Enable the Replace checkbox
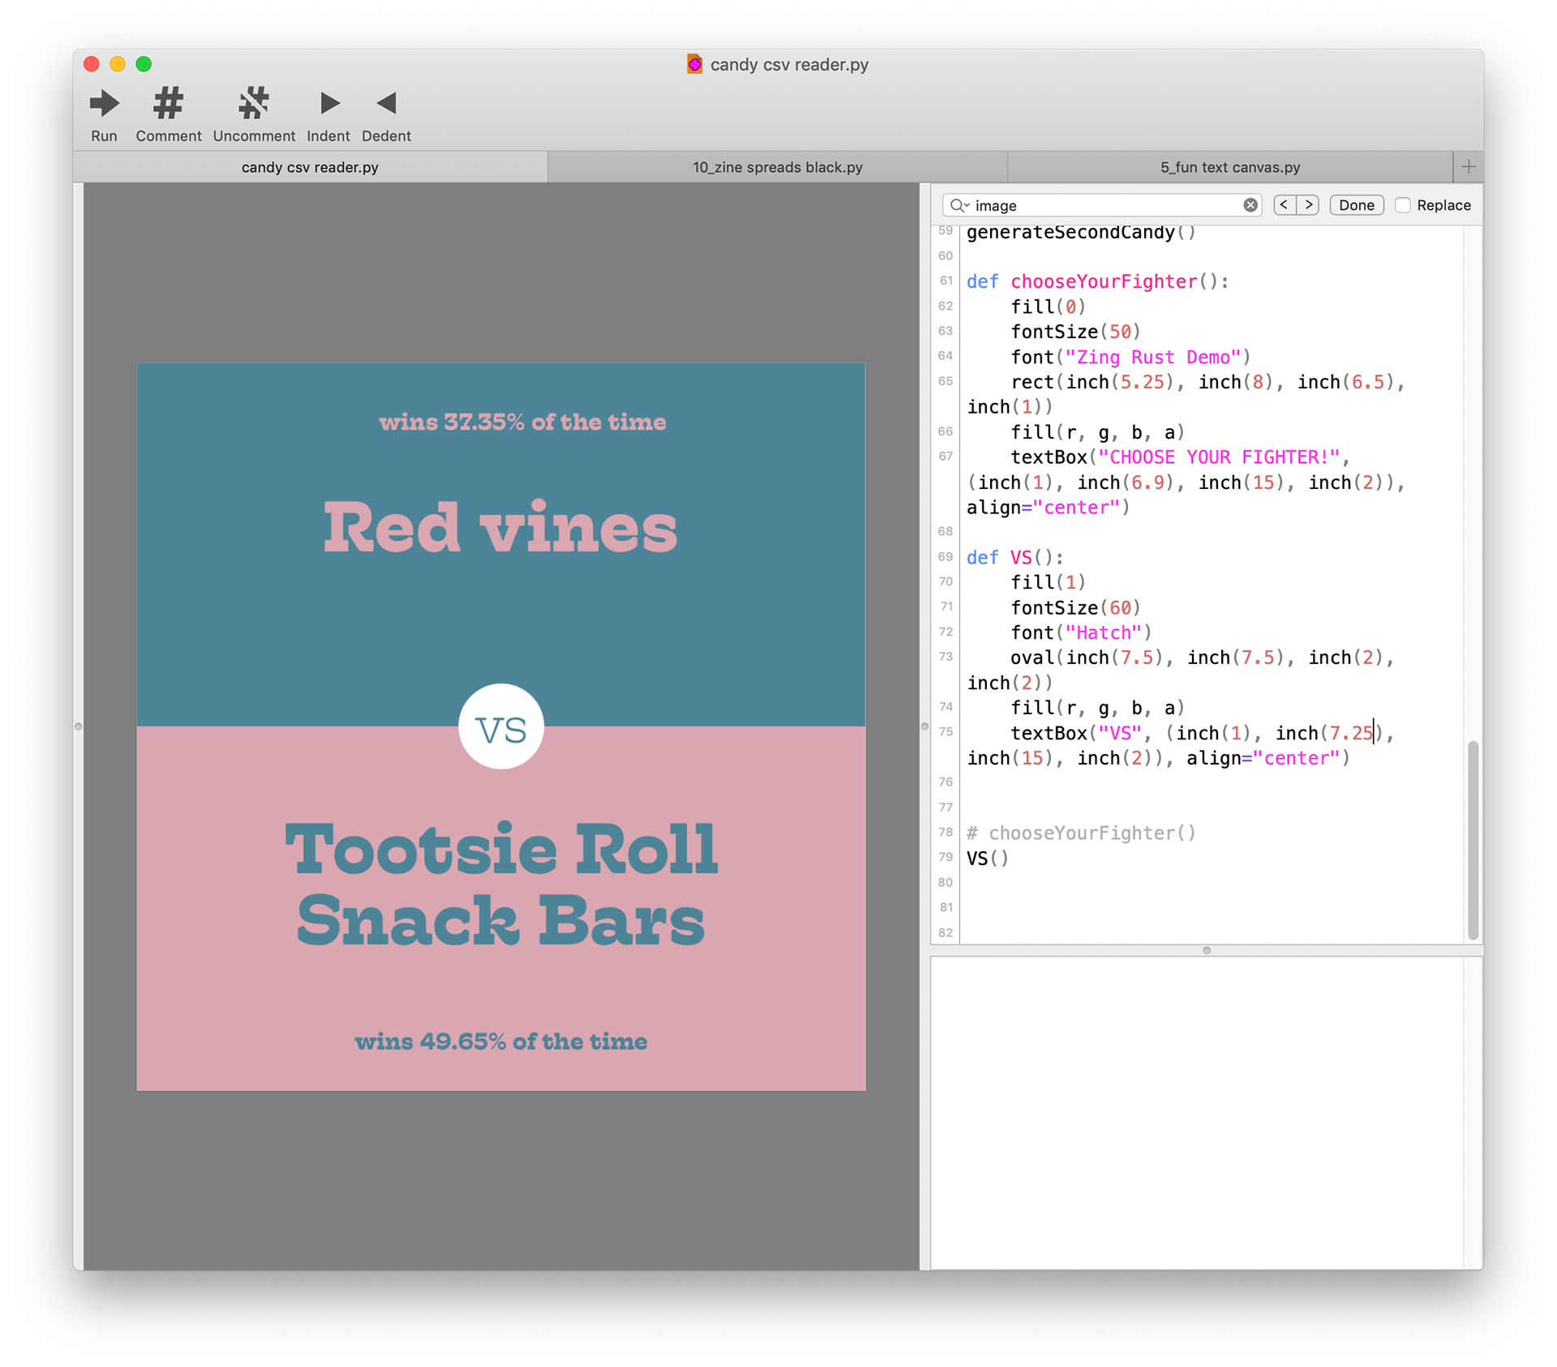Image resolution: width=1557 pixels, height=1367 pixels. pos(1403,205)
